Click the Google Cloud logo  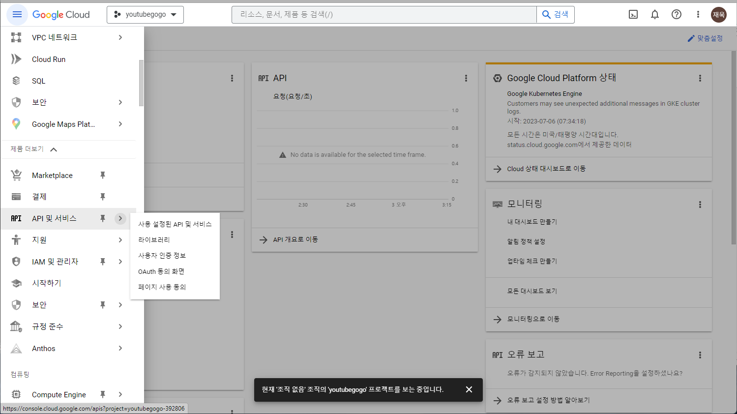(61, 15)
